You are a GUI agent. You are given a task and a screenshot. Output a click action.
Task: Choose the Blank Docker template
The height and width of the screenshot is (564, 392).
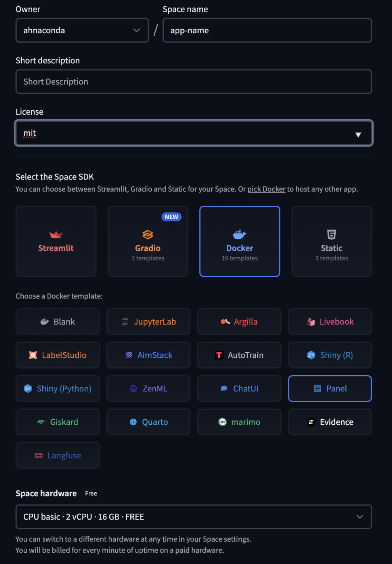58,322
